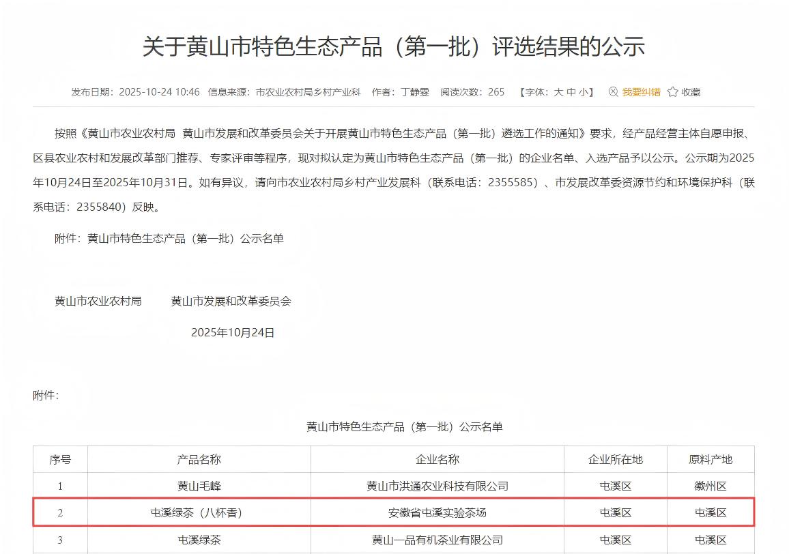Screen dimensions: 789x554
Task: Select the highlighted 屯溪绿茶（八杯香）cell
Action: point(199,513)
